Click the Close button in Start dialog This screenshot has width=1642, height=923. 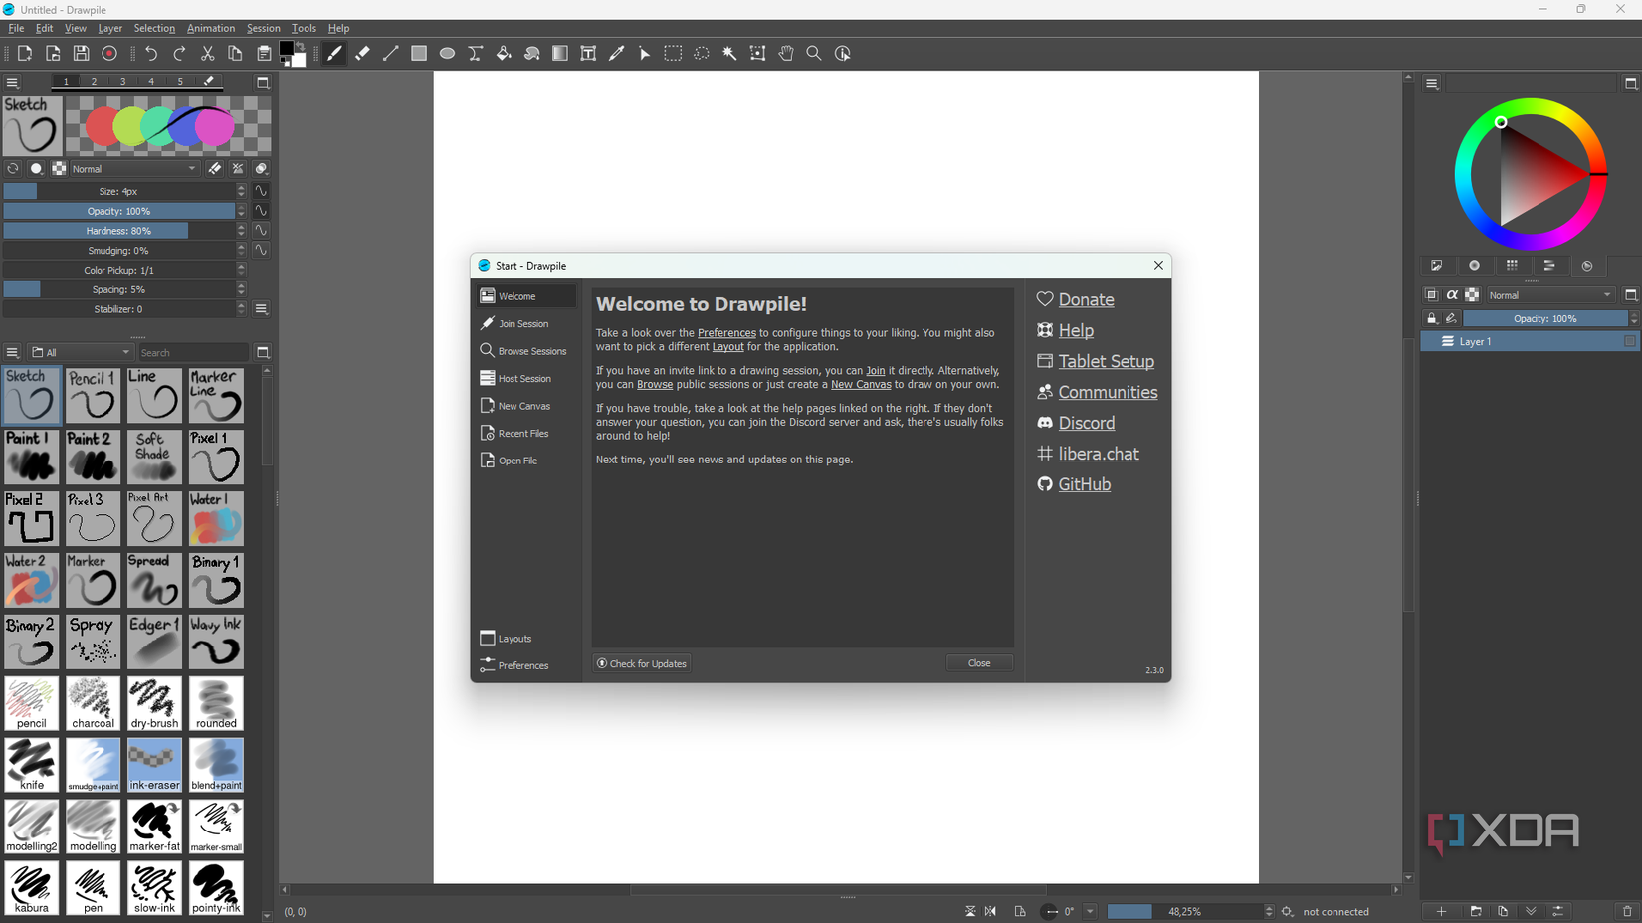point(979,663)
